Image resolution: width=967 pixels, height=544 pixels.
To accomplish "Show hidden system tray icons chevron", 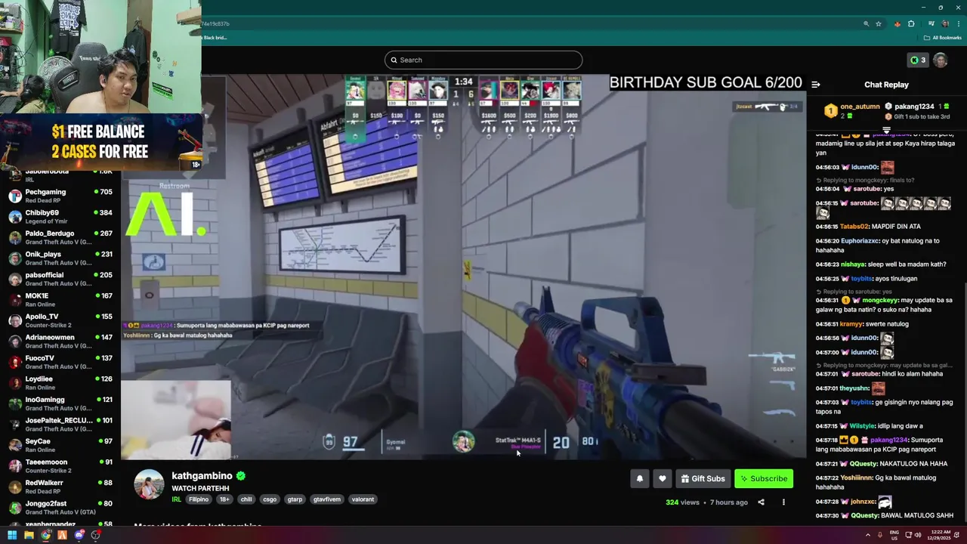I will [x=867, y=535].
